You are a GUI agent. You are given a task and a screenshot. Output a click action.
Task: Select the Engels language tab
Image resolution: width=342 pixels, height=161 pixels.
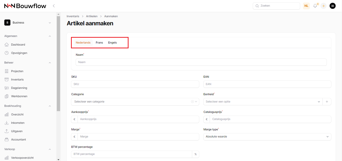pos(112,43)
